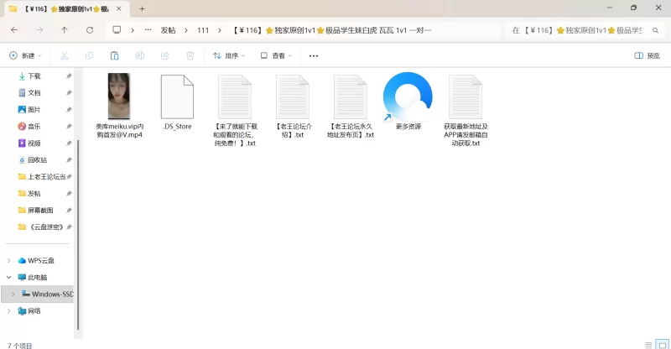The image size is (671, 349).
Task: Toggle the 预览 preview pane
Action: coord(647,55)
